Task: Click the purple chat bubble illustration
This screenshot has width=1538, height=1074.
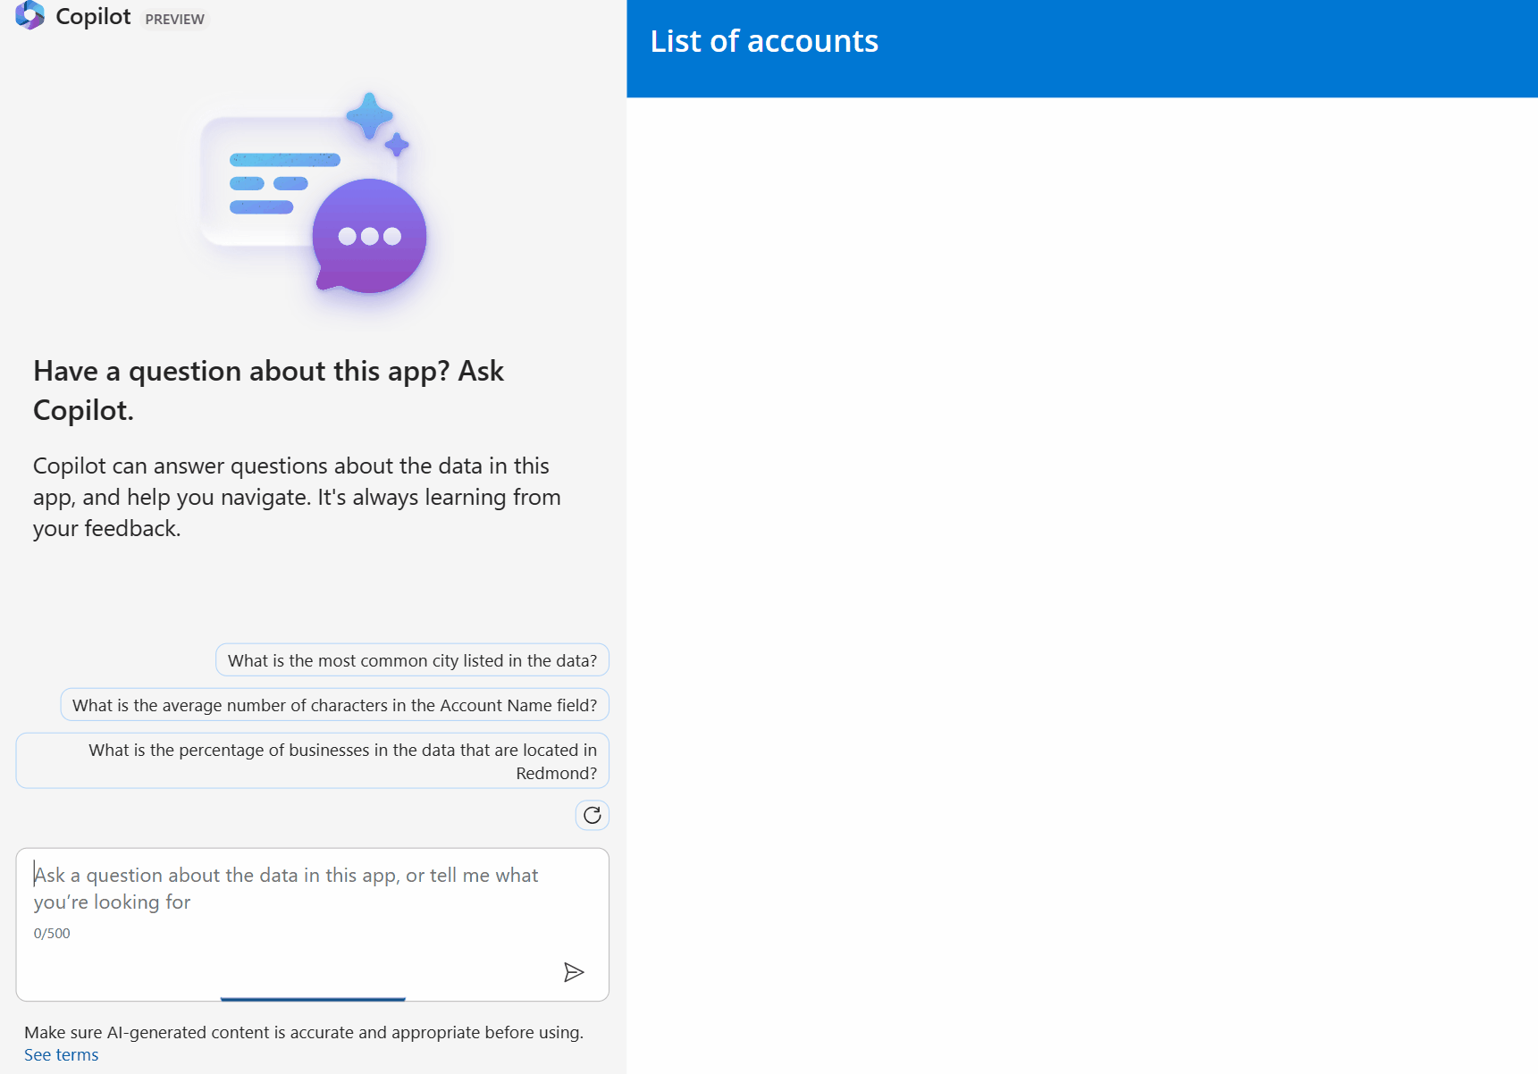Action: click(369, 236)
